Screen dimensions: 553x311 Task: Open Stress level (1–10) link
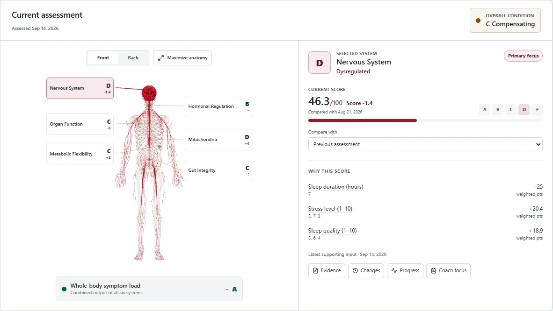coord(330,209)
